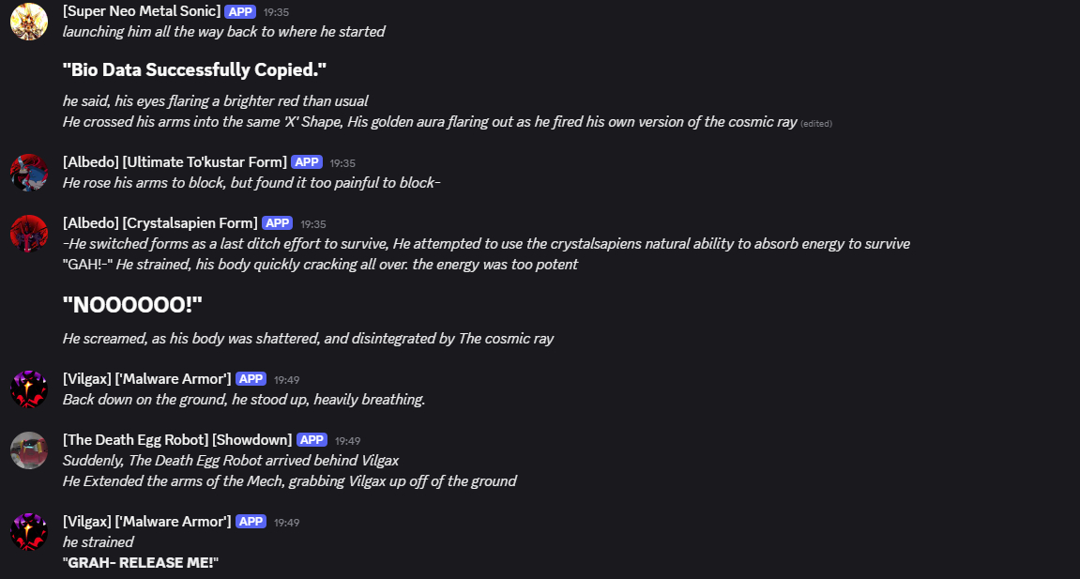Open Albedo Ultimate To'kustar Form avatar
Screen dimensions: 1080x579
[29, 173]
